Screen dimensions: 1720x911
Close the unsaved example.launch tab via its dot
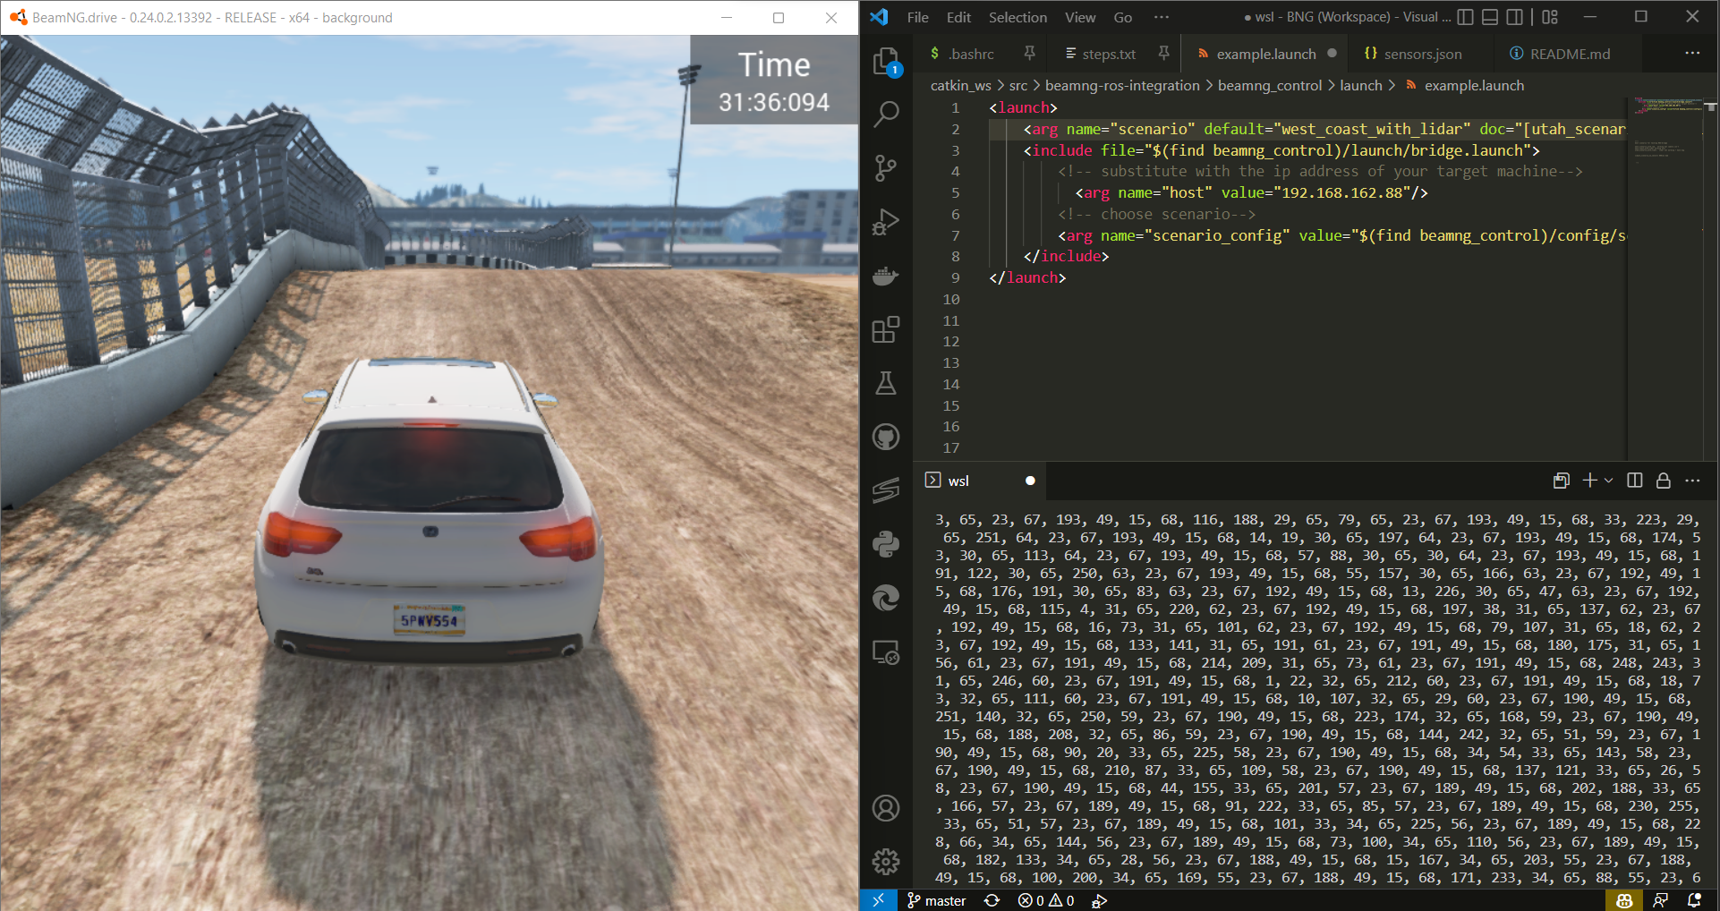coord(1332,54)
